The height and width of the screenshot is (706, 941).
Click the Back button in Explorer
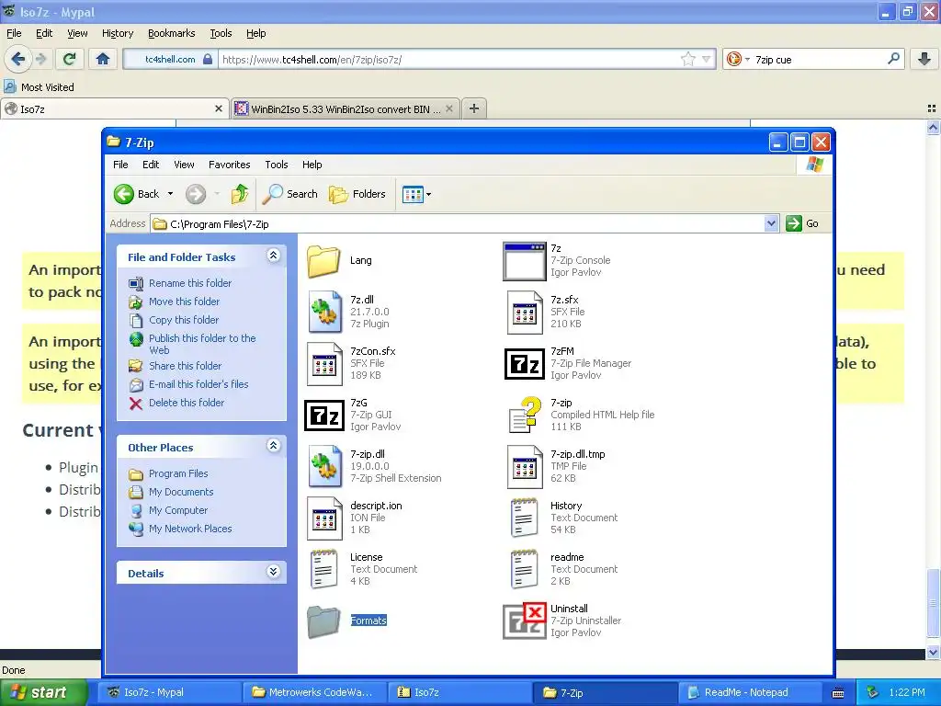(x=137, y=194)
